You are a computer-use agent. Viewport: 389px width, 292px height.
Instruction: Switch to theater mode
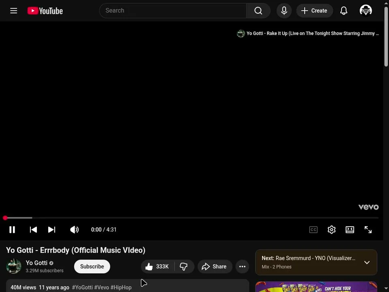(x=350, y=230)
